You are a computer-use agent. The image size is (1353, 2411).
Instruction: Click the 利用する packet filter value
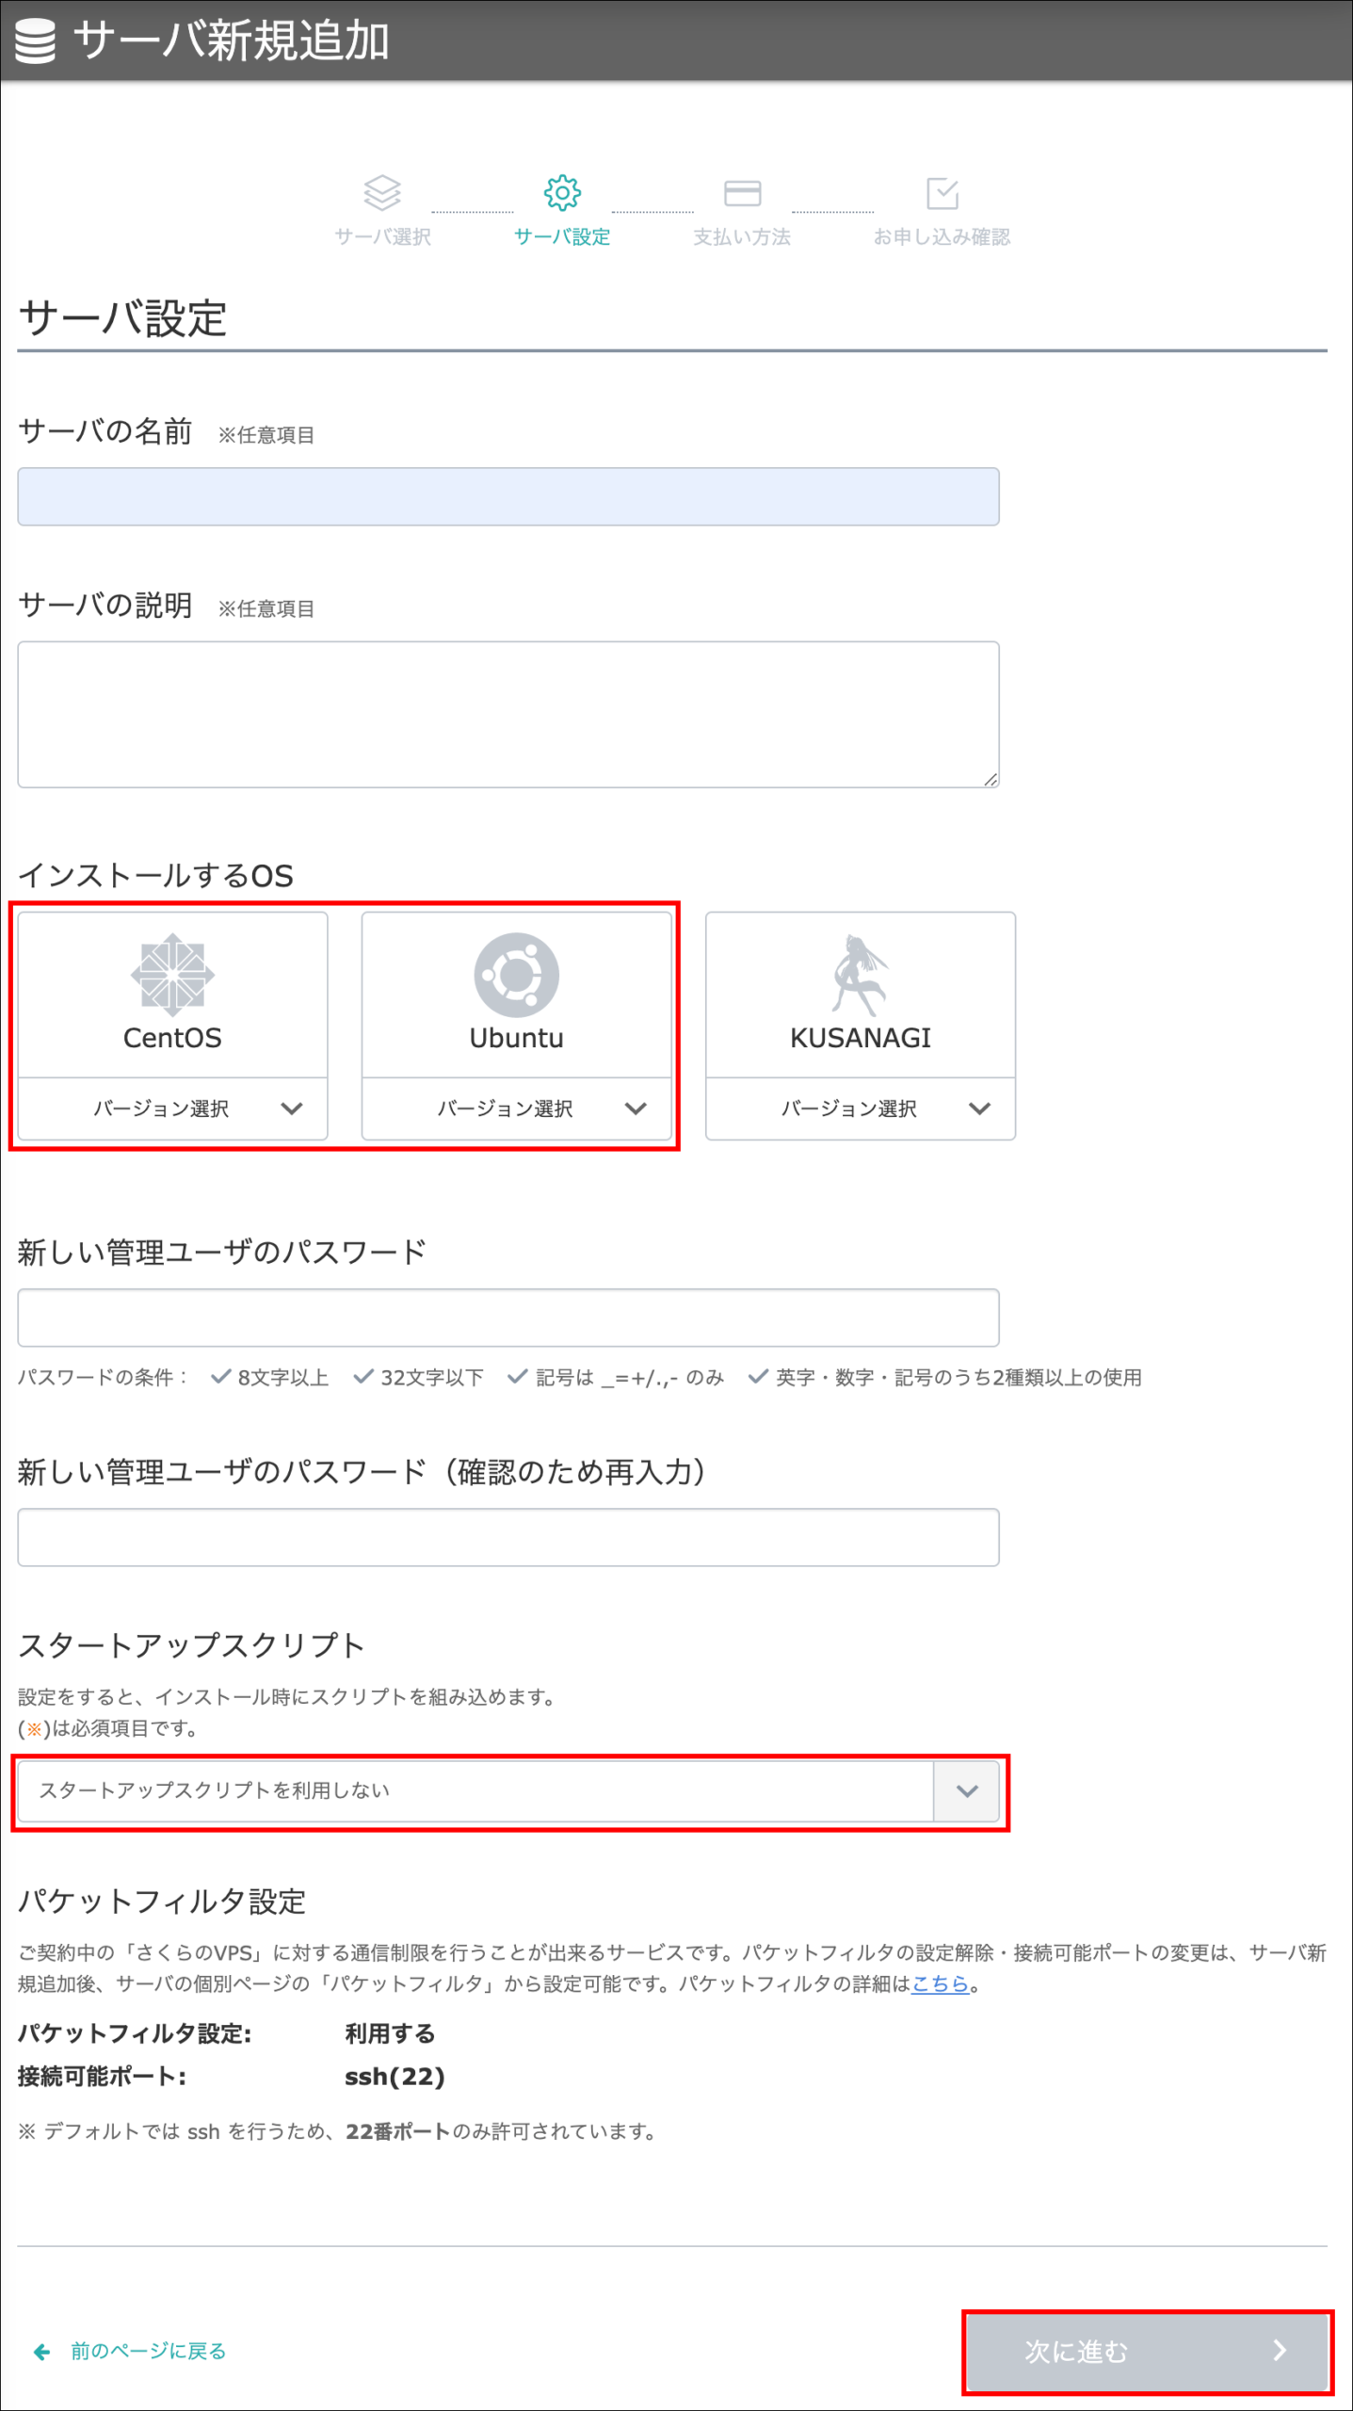click(x=390, y=2033)
